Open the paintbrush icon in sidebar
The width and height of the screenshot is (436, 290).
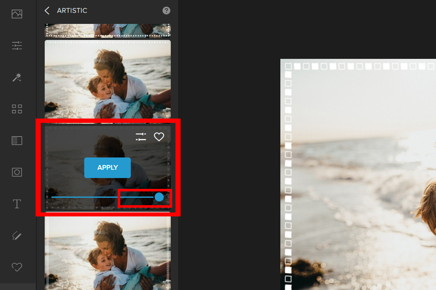17,236
